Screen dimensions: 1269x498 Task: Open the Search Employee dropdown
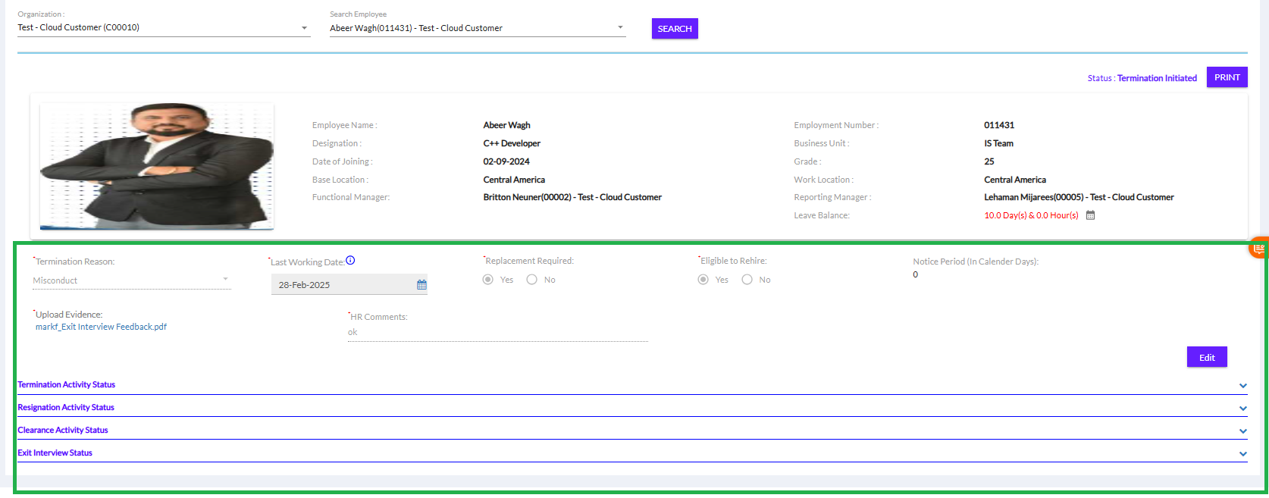[478, 28]
